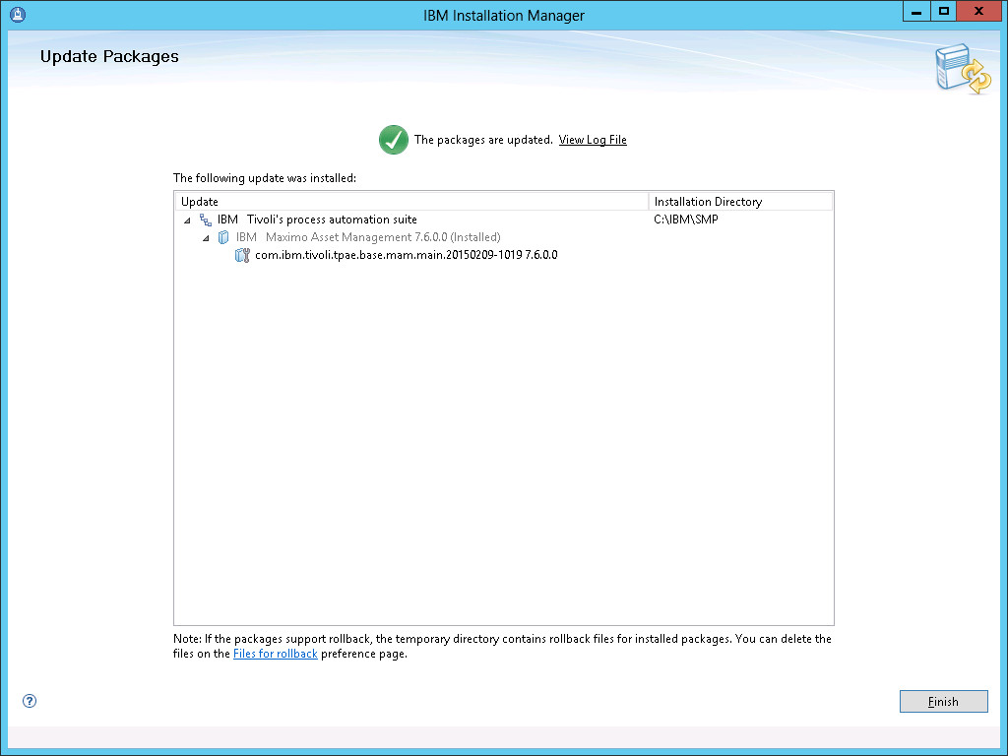1008x756 pixels.
Task: Select the Maximo Asset Management package icon
Action: (223, 237)
